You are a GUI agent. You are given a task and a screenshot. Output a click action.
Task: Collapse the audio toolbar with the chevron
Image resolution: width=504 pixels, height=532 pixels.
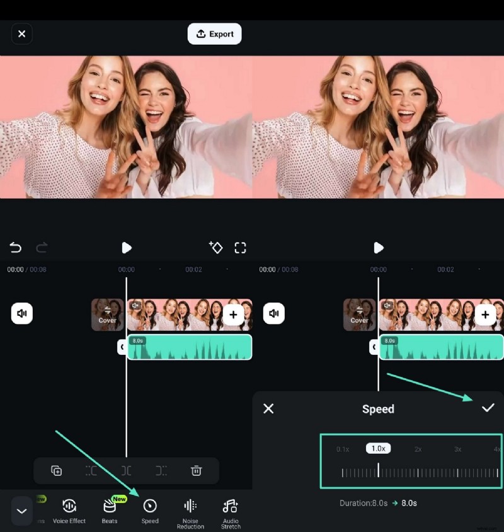point(22,511)
